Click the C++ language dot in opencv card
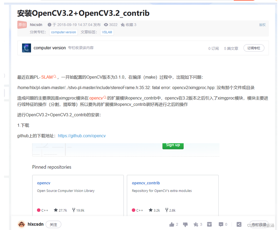This screenshot has height=230, width=278. click(39, 210)
